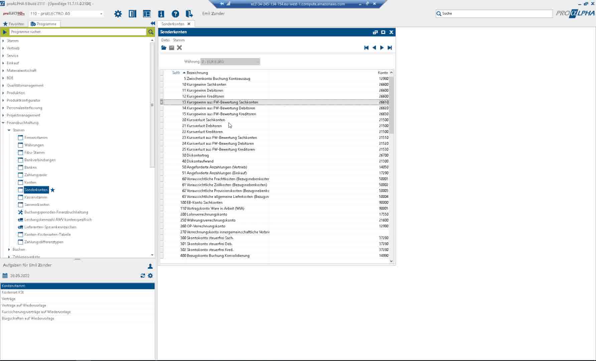Image resolution: width=596 pixels, height=361 pixels.
Task: Click the save disk icon in Sonderkonten
Action: 172,48
